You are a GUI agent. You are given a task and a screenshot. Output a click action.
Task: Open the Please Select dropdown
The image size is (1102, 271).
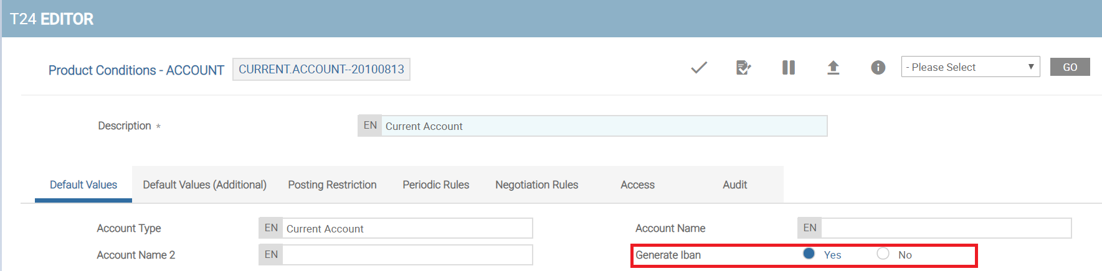coord(970,67)
